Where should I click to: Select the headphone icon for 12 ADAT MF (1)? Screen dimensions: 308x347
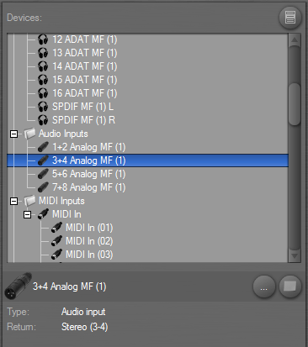43,39
